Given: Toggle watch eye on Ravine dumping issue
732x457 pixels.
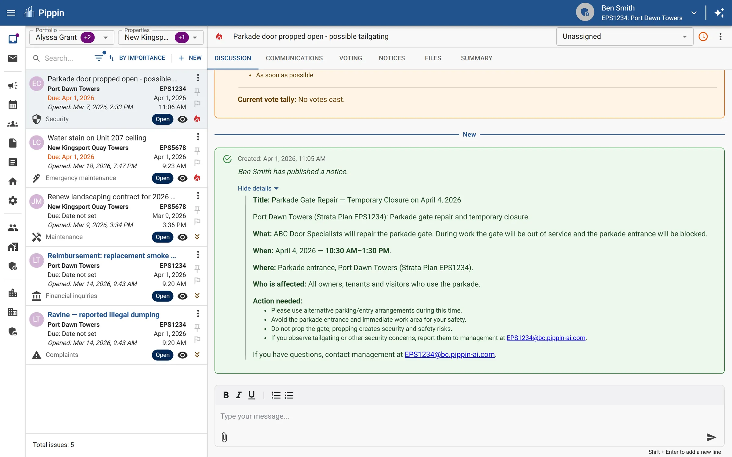Looking at the screenshot, I should click(182, 355).
